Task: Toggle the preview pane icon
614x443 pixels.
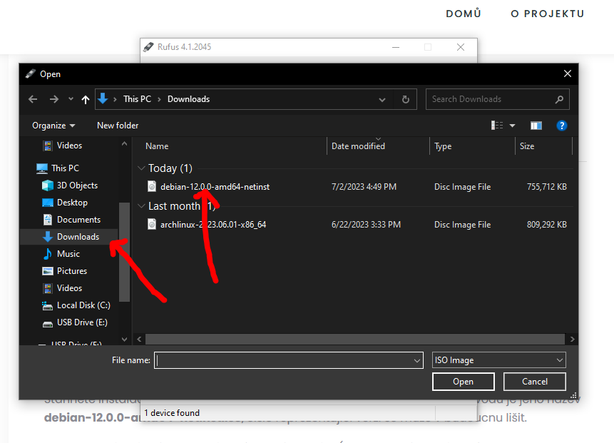Action: click(x=536, y=126)
